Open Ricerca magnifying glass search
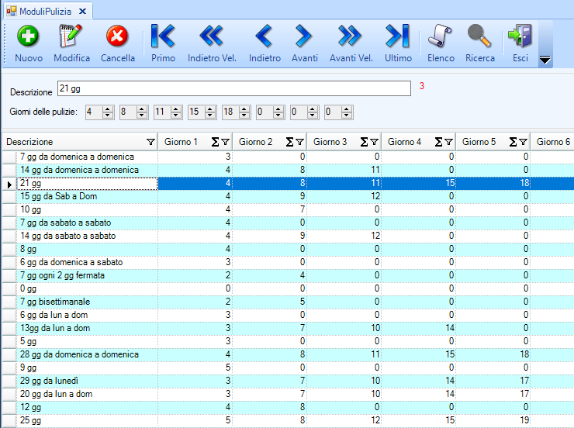 click(479, 36)
